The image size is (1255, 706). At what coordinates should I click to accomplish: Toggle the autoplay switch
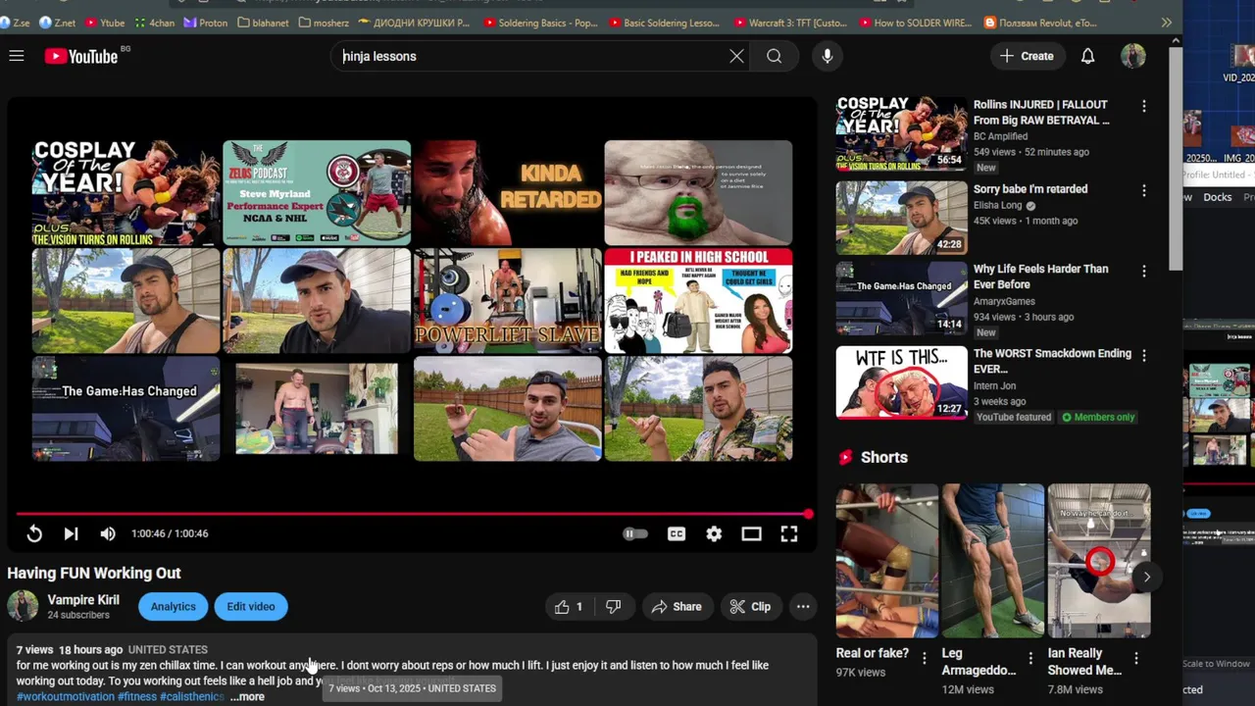635,533
